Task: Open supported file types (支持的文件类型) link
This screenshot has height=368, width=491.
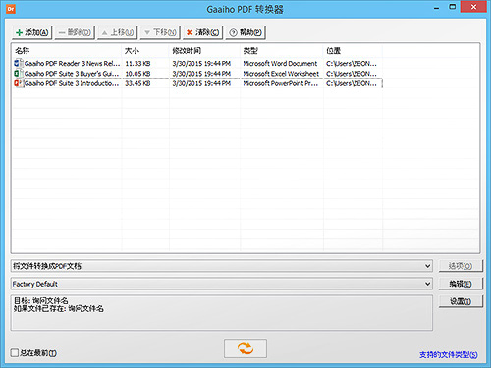Action: coord(448,354)
